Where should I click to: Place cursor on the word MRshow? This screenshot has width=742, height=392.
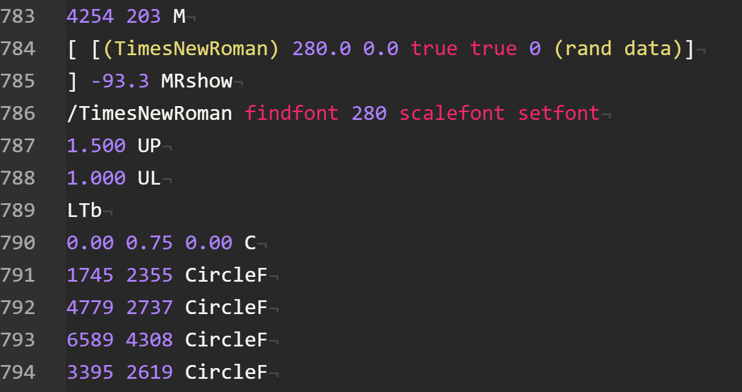click(x=197, y=81)
